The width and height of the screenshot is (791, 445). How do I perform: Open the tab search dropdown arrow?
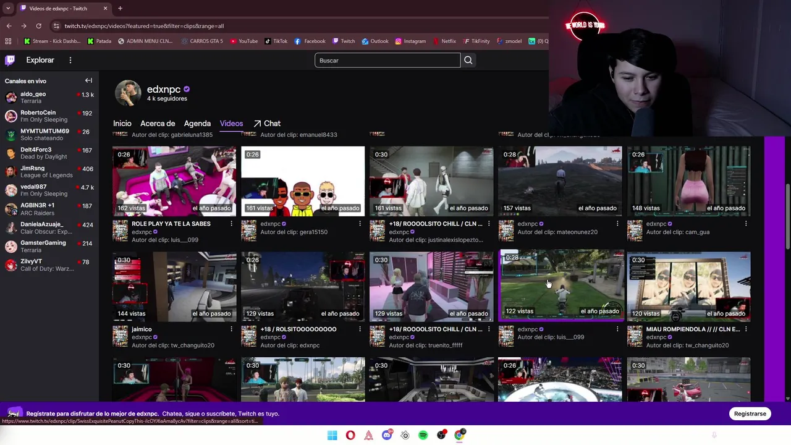(7, 9)
